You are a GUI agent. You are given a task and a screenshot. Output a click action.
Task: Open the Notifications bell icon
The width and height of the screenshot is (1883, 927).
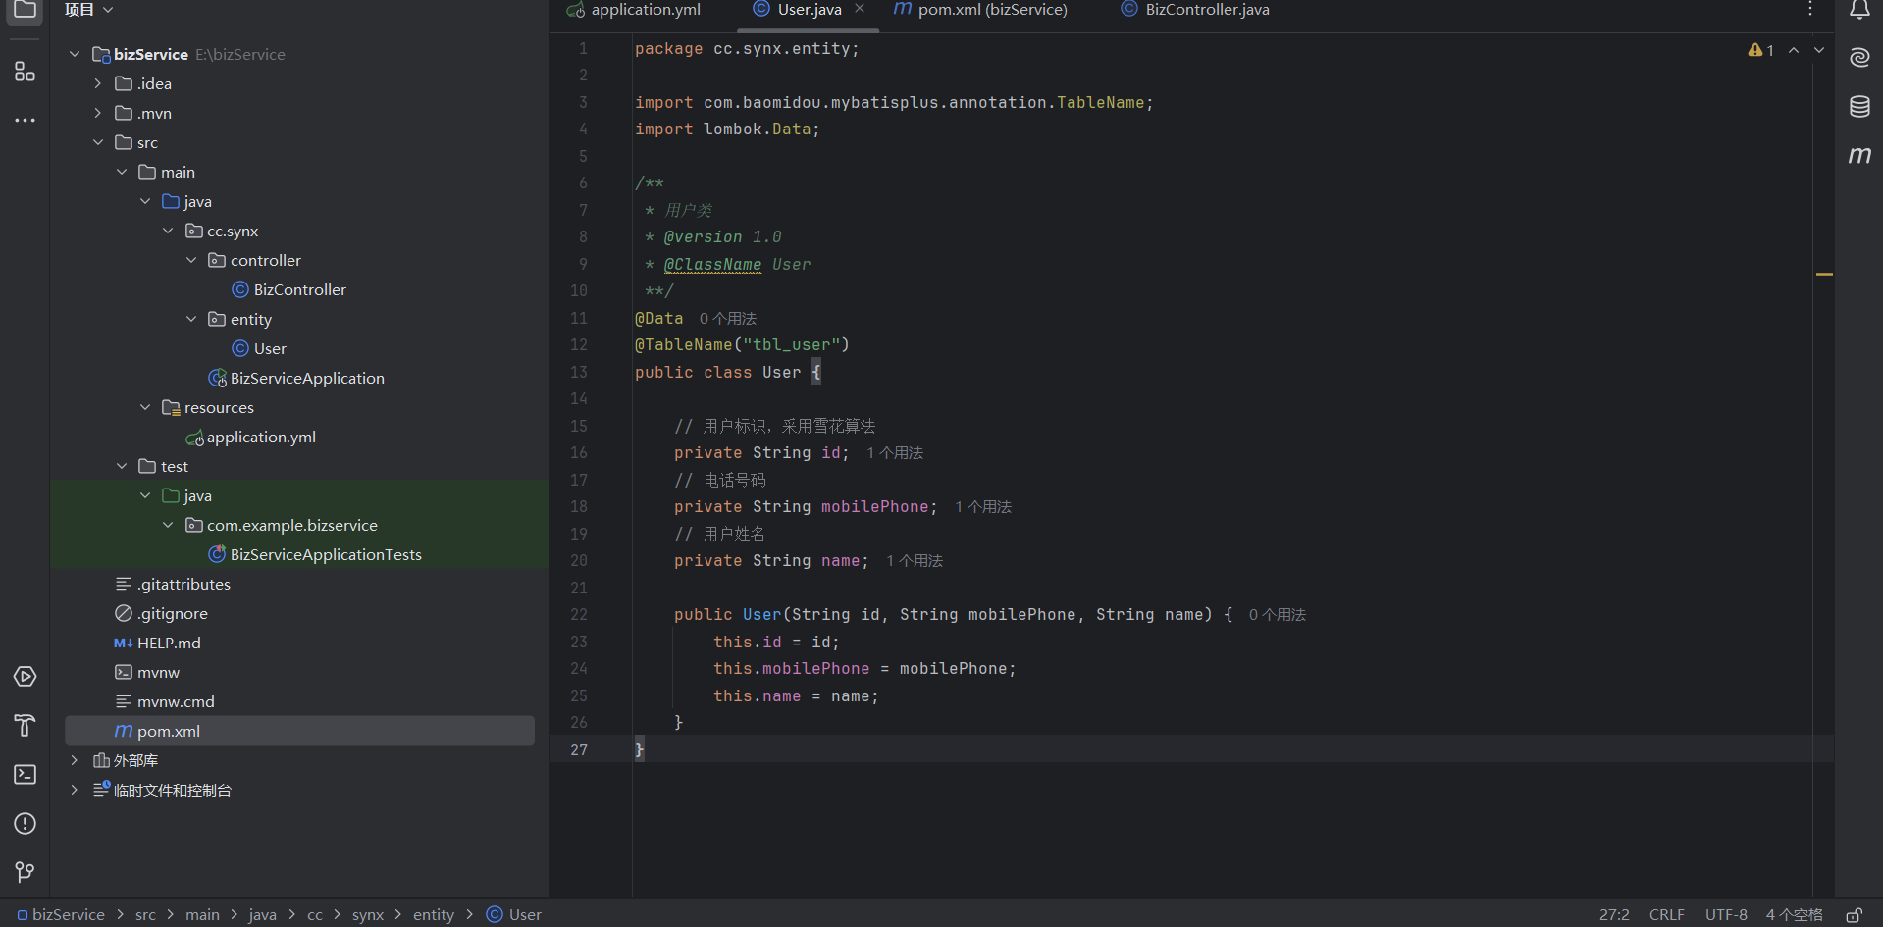click(1859, 10)
